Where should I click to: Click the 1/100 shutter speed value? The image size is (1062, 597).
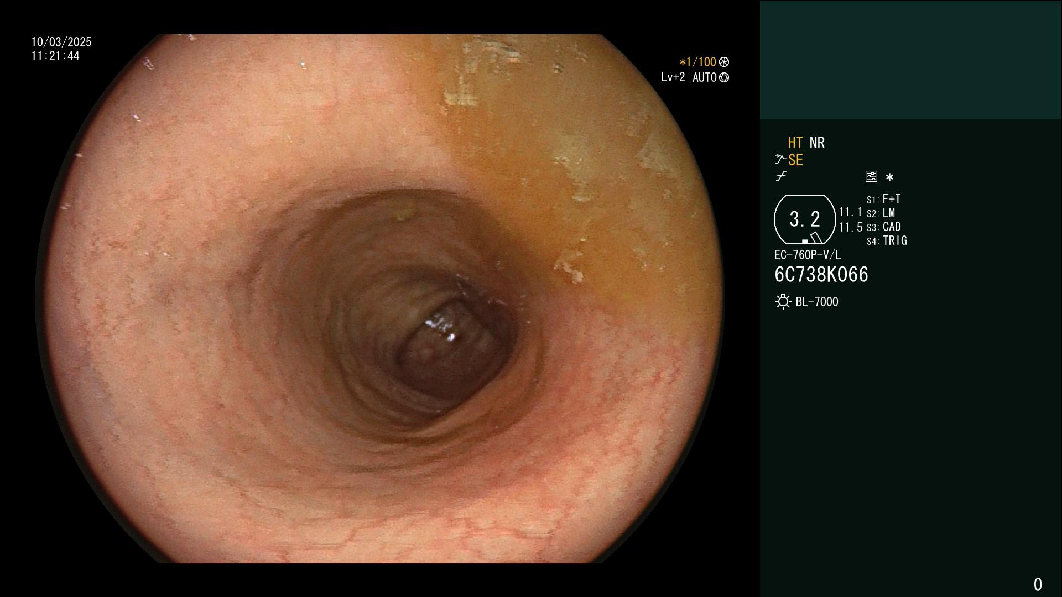[x=698, y=62]
